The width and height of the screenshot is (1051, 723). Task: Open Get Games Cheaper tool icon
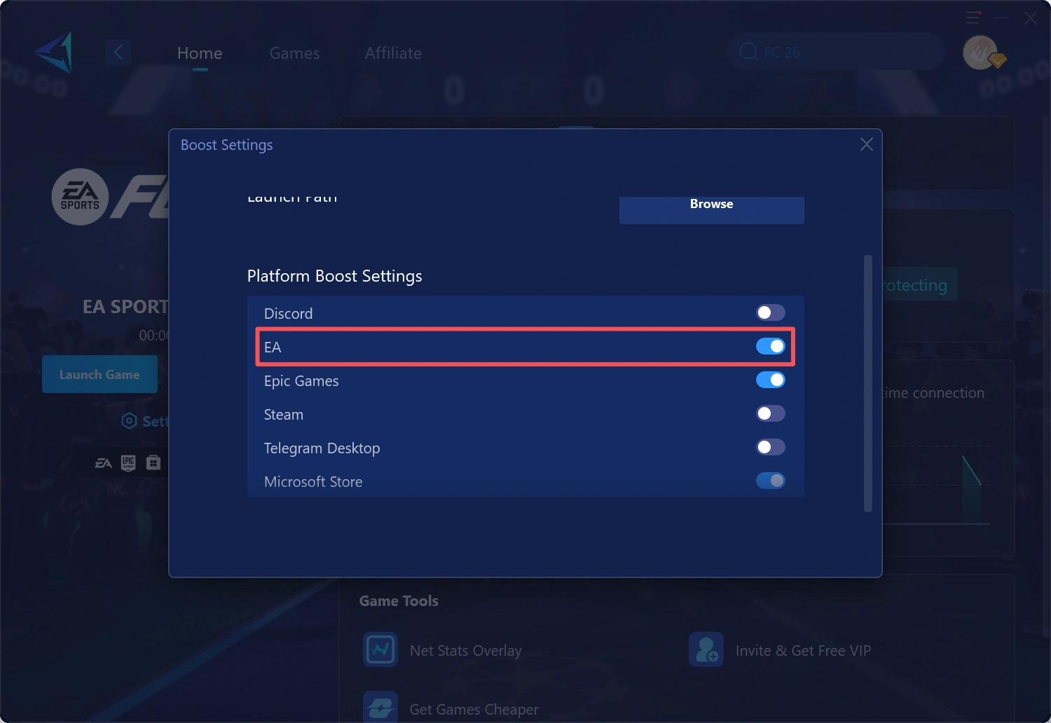click(380, 707)
